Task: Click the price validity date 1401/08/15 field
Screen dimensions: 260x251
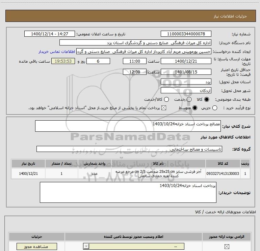Action: pyautogui.click(x=186, y=72)
